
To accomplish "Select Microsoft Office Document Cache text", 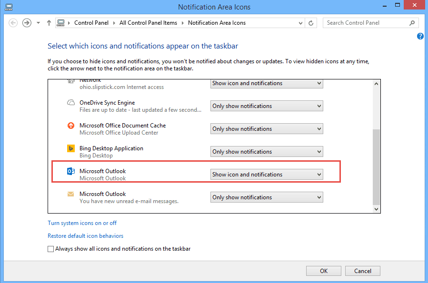I will (x=122, y=126).
